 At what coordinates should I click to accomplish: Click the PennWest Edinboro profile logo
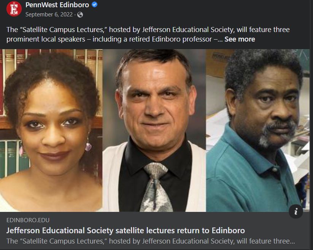(14, 9)
